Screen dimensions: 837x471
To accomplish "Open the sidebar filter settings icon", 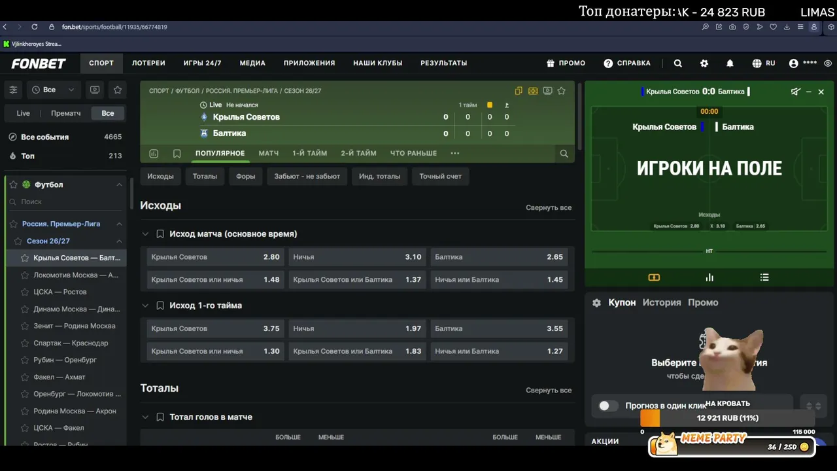I will pyautogui.click(x=13, y=90).
